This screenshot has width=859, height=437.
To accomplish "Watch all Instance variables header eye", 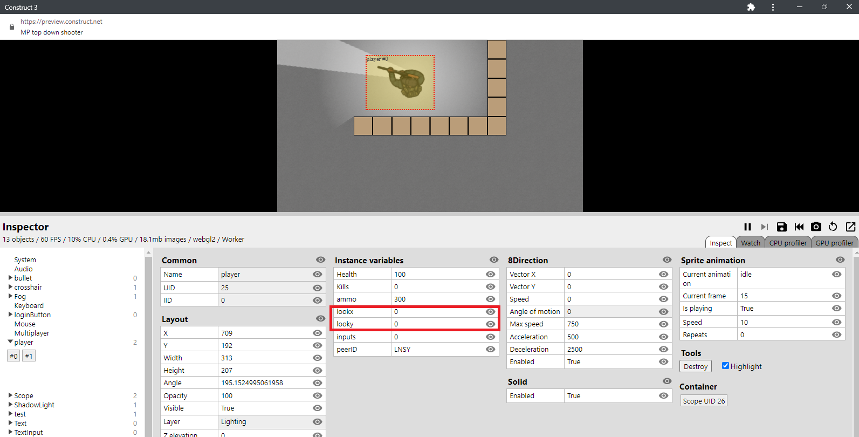I will tap(494, 260).
